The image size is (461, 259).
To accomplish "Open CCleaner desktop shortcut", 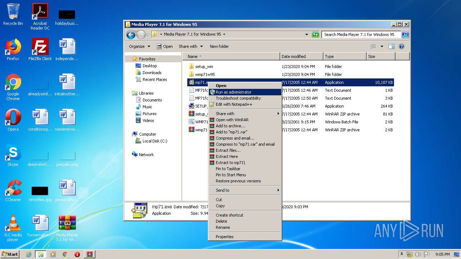I will pos(13,191).
